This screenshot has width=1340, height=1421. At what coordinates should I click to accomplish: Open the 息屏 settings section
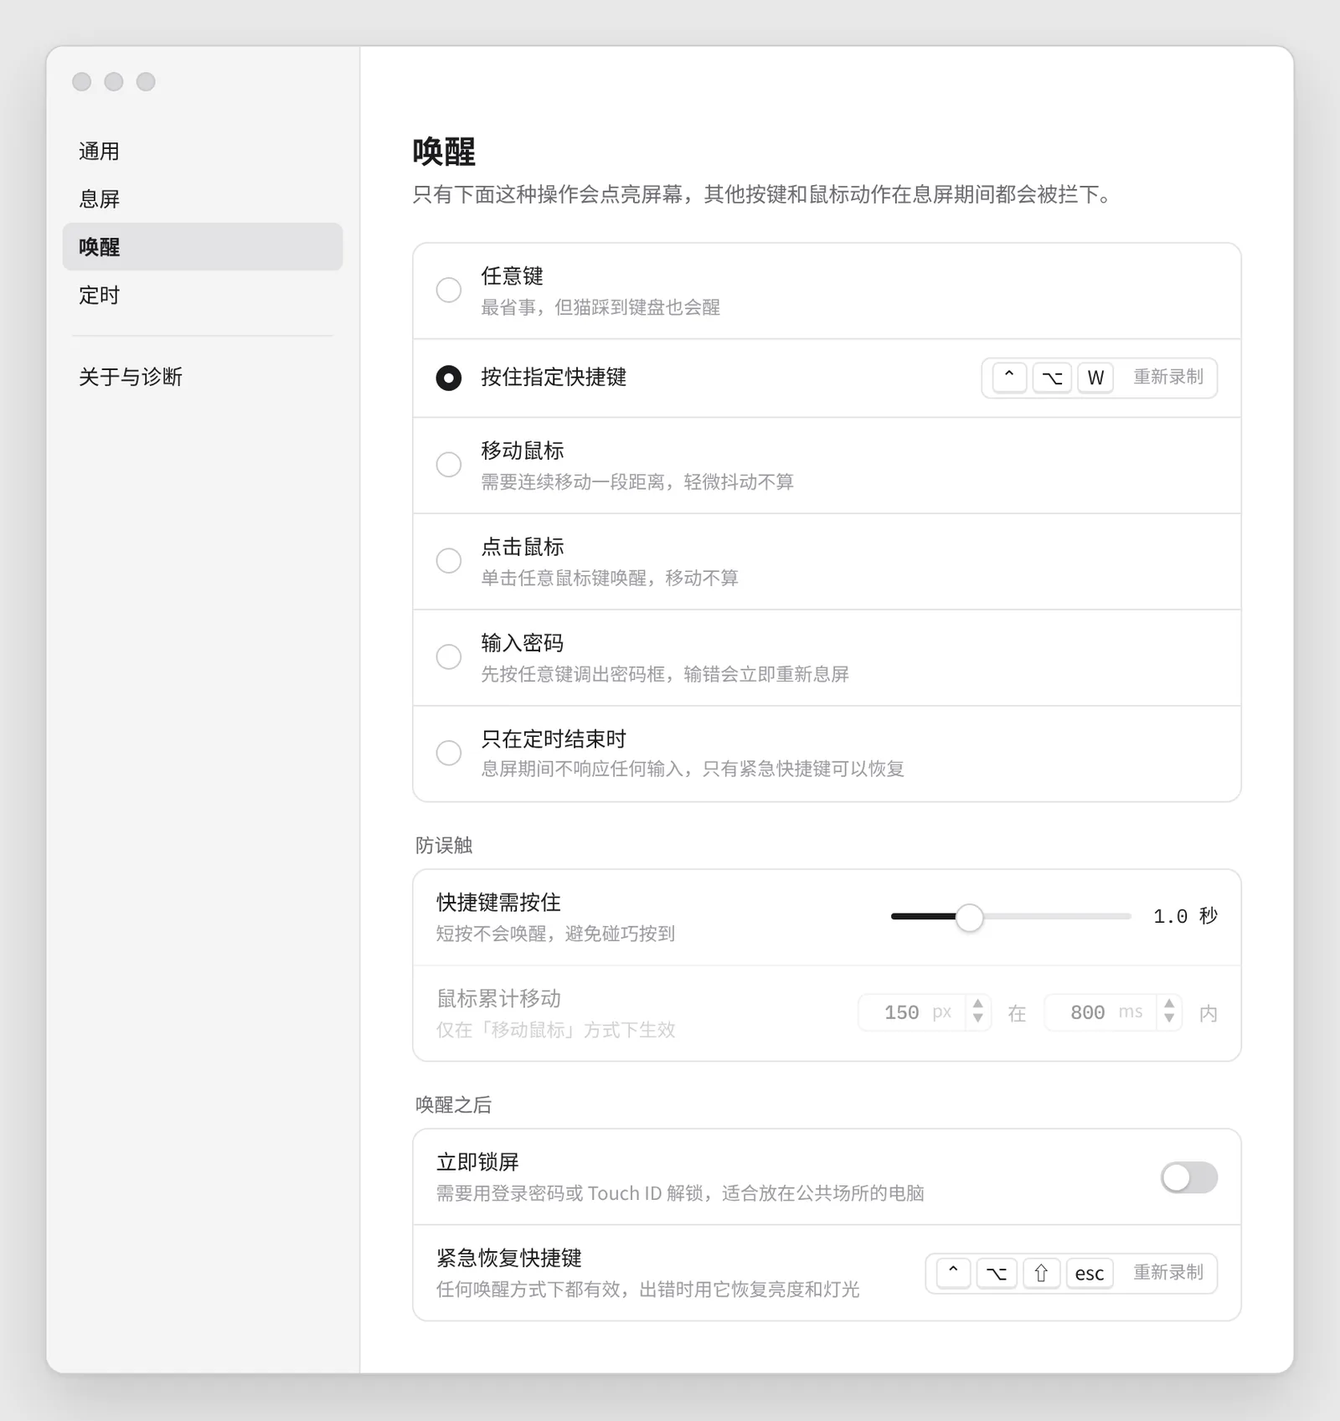pos(202,199)
